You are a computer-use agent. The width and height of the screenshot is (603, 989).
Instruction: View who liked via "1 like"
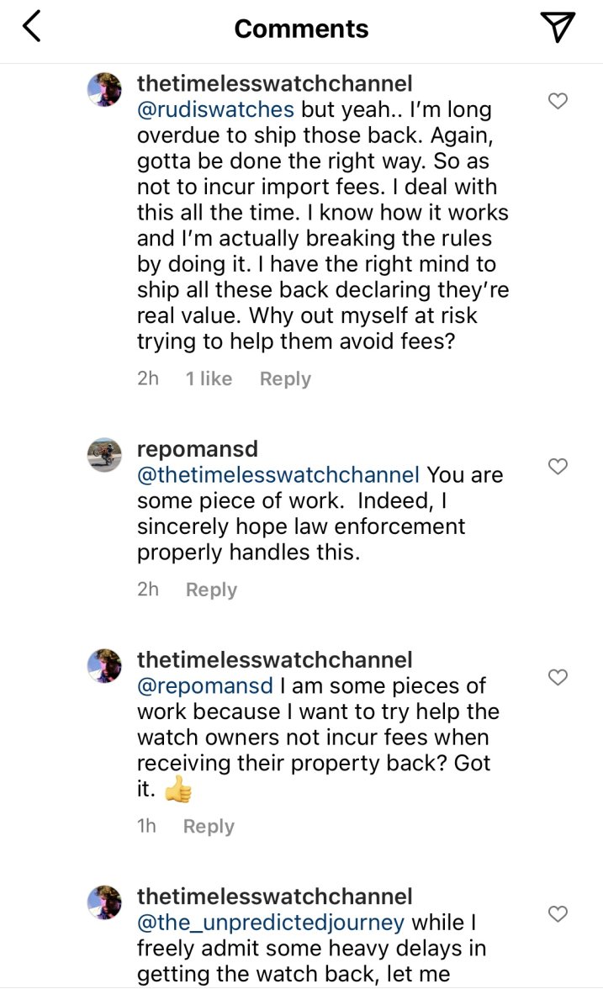[209, 379]
